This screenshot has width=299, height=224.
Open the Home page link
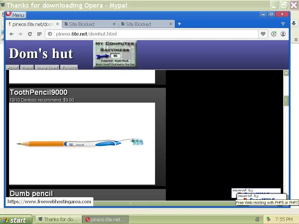coord(27,67)
